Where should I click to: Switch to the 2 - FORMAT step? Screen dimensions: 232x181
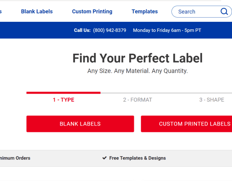tap(137, 100)
